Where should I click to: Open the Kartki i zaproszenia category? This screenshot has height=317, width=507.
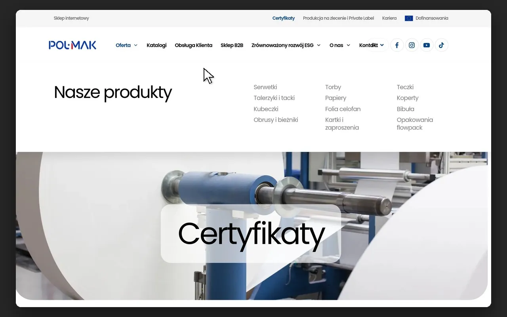(342, 124)
